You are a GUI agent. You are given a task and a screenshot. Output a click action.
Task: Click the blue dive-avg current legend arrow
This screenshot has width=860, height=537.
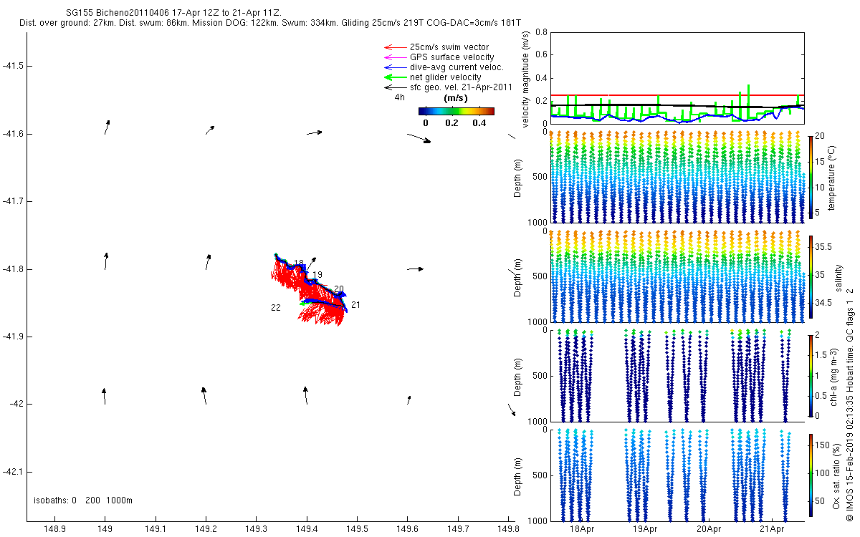(x=396, y=67)
